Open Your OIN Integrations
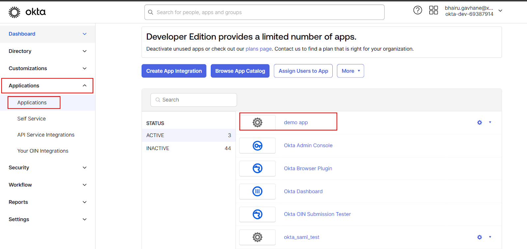527x249 pixels. pyautogui.click(x=43, y=151)
